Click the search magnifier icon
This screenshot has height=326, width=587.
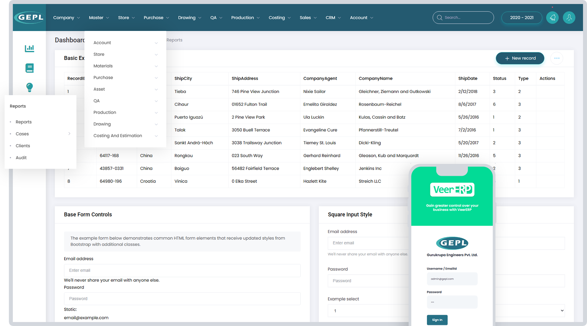pos(440,17)
